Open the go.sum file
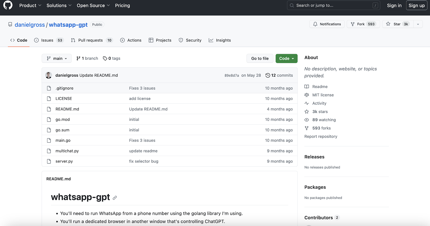Screen dimensions: 430x226 point(62,130)
